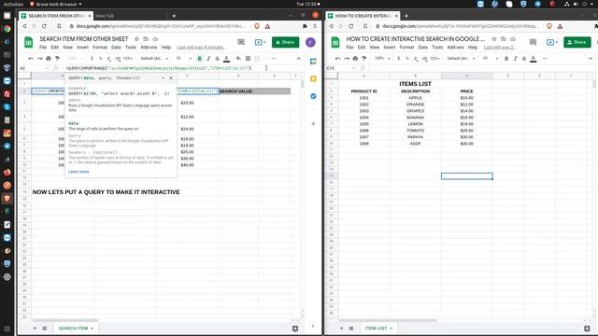The height and width of the screenshot is (336, 598).
Task: Open Insert menu in left spreadsheet
Action: pos(82,48)
